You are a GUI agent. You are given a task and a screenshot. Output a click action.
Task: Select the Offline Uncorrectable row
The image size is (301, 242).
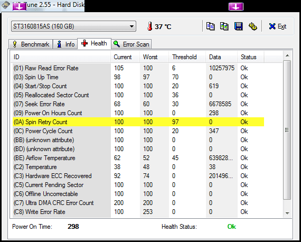(x=138, y=194)
